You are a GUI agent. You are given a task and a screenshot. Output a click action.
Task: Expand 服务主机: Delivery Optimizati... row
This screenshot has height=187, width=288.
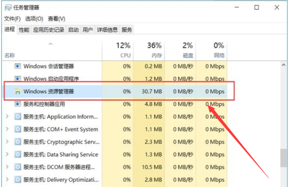(x=7, y=179)
